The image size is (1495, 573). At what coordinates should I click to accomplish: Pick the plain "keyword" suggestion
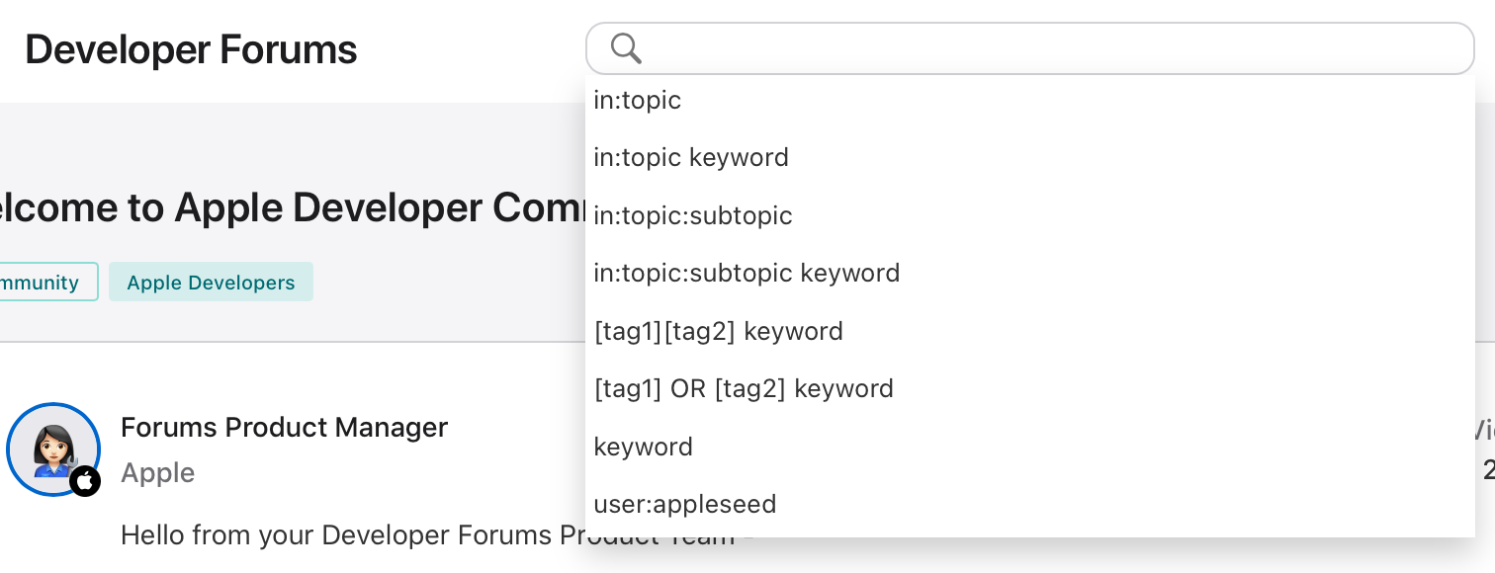(1030, 447)
